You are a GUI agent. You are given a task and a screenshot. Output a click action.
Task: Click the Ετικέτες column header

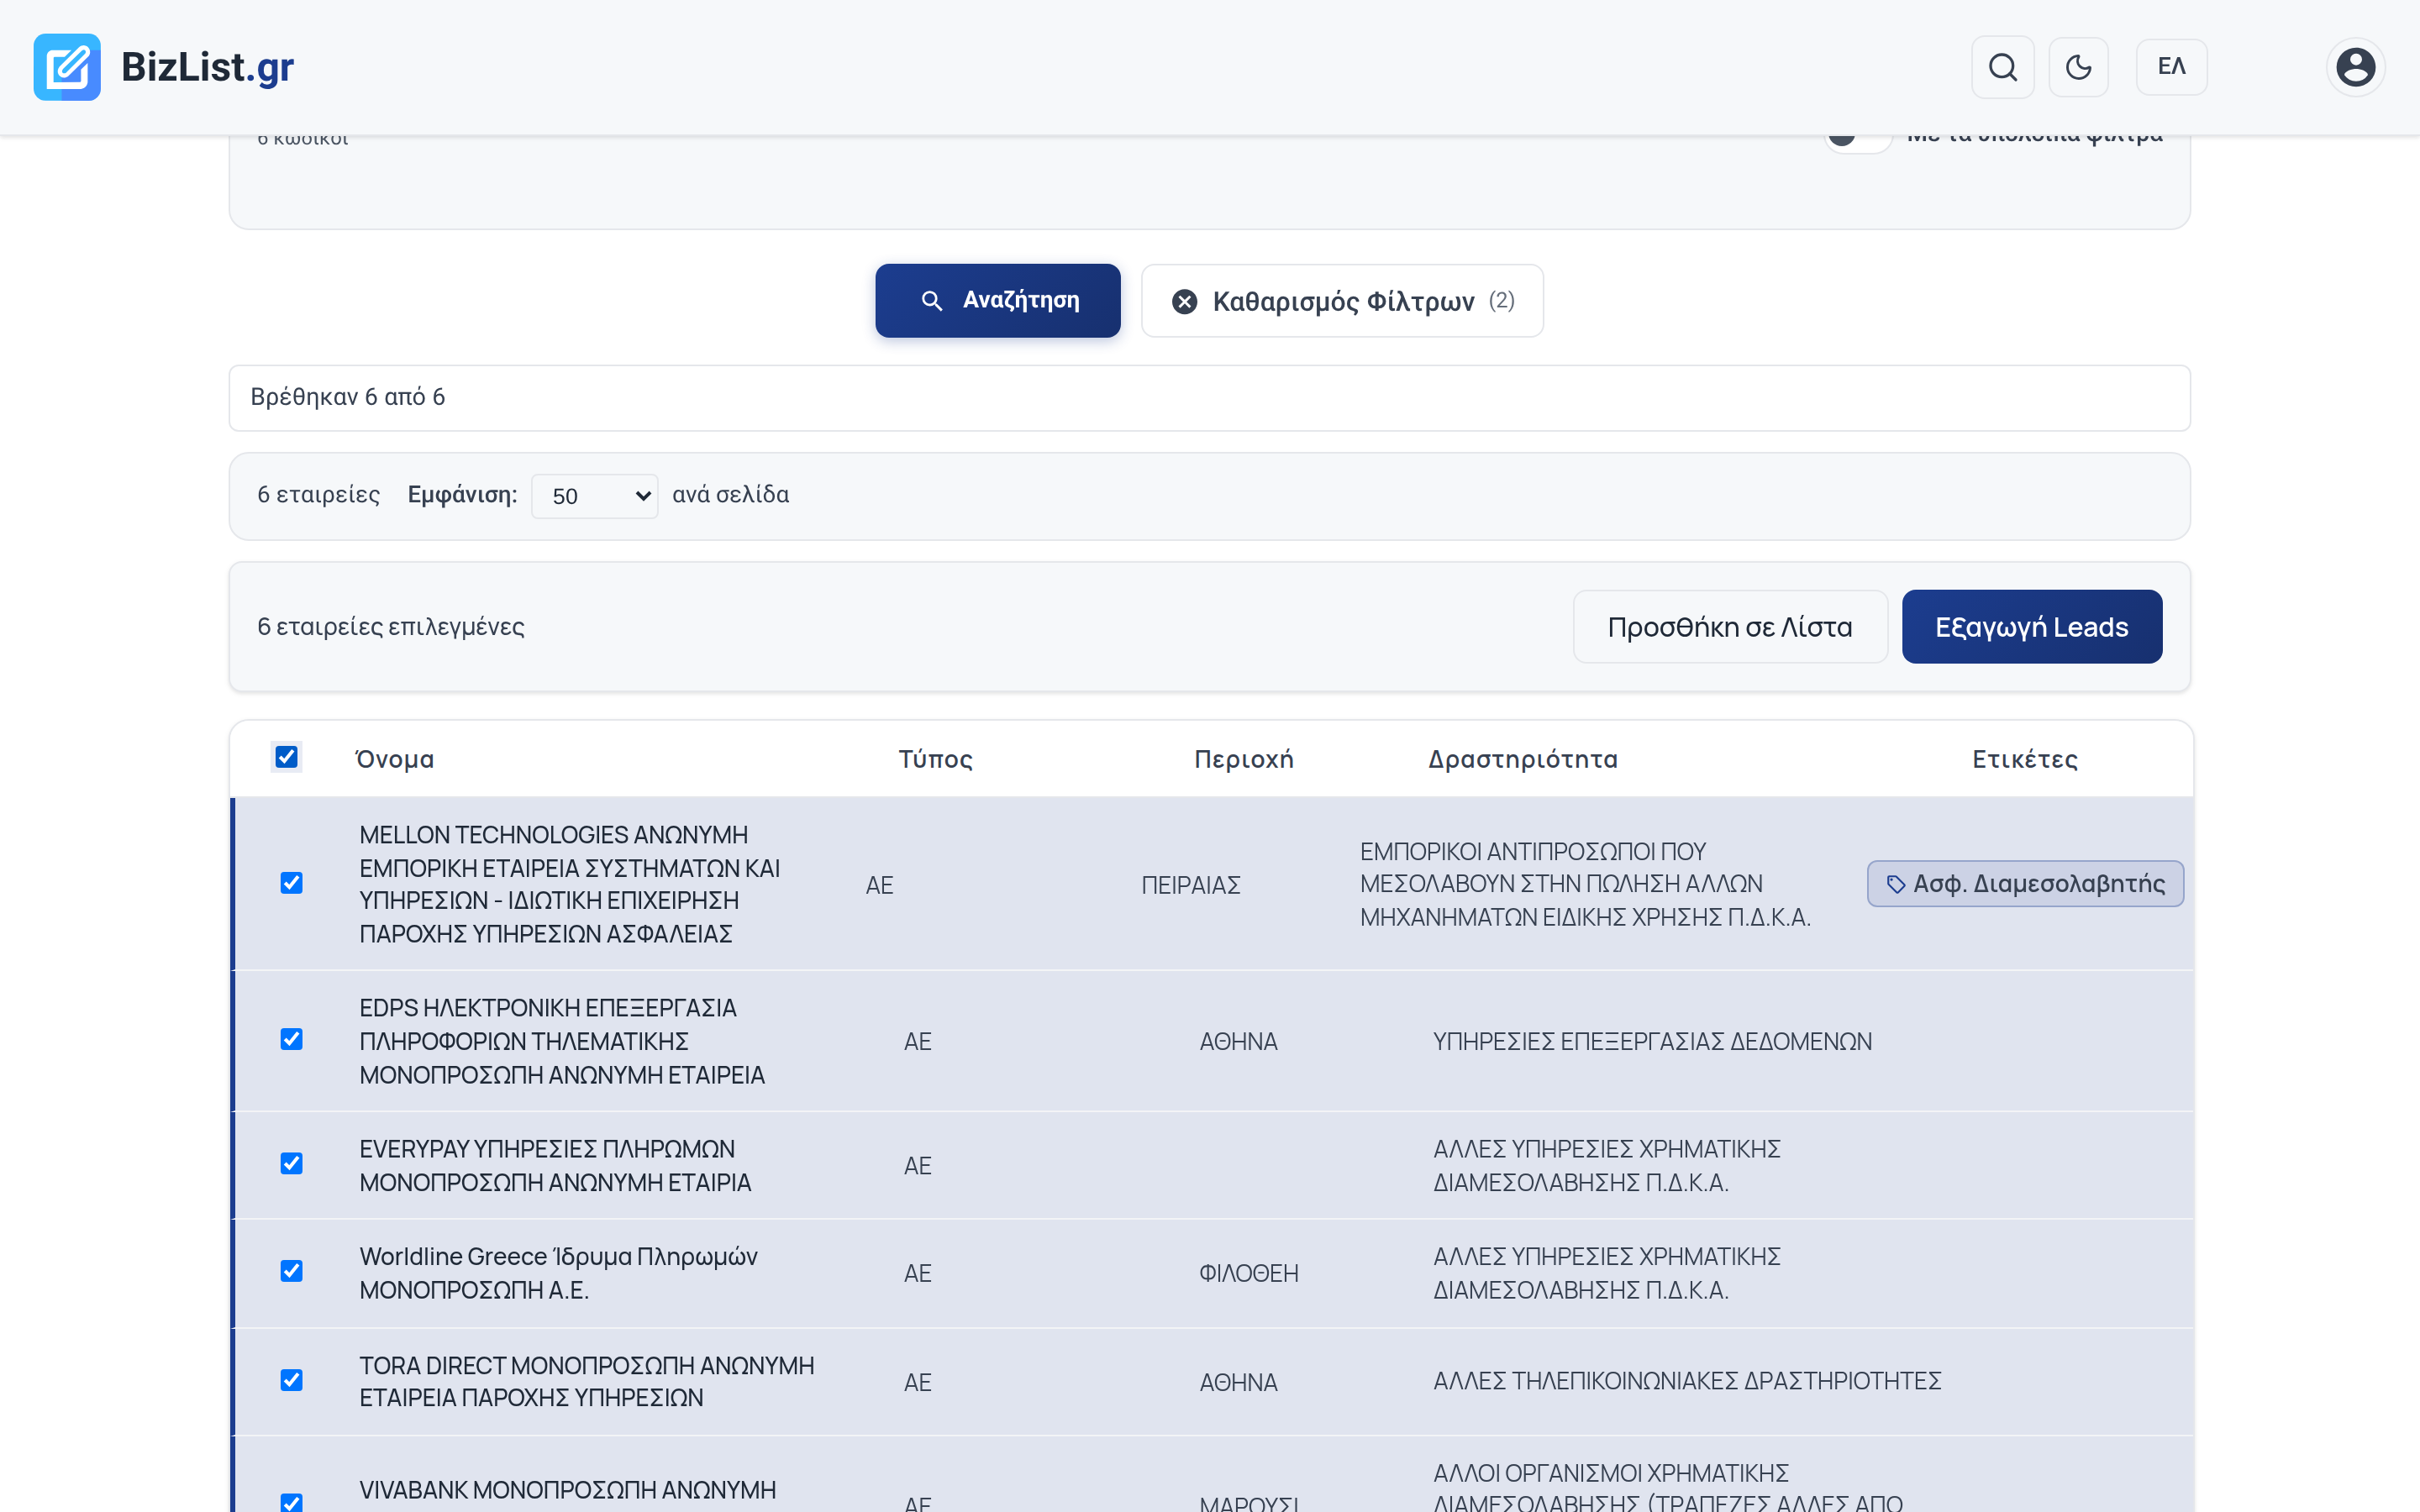click(x=2025, y=759)
